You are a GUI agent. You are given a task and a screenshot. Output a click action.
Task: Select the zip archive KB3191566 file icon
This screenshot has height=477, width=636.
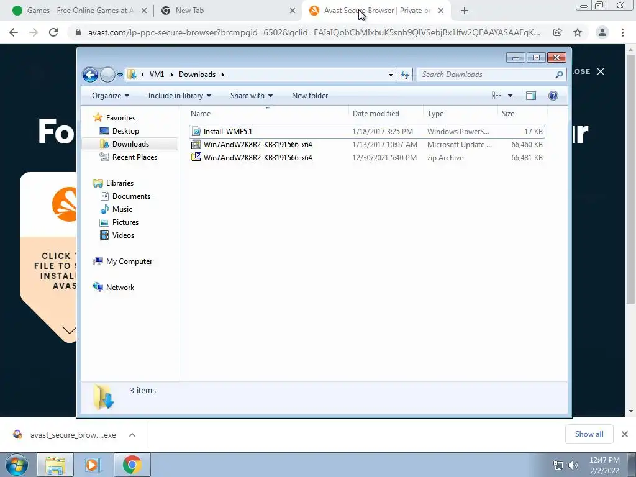click(196, 157)
